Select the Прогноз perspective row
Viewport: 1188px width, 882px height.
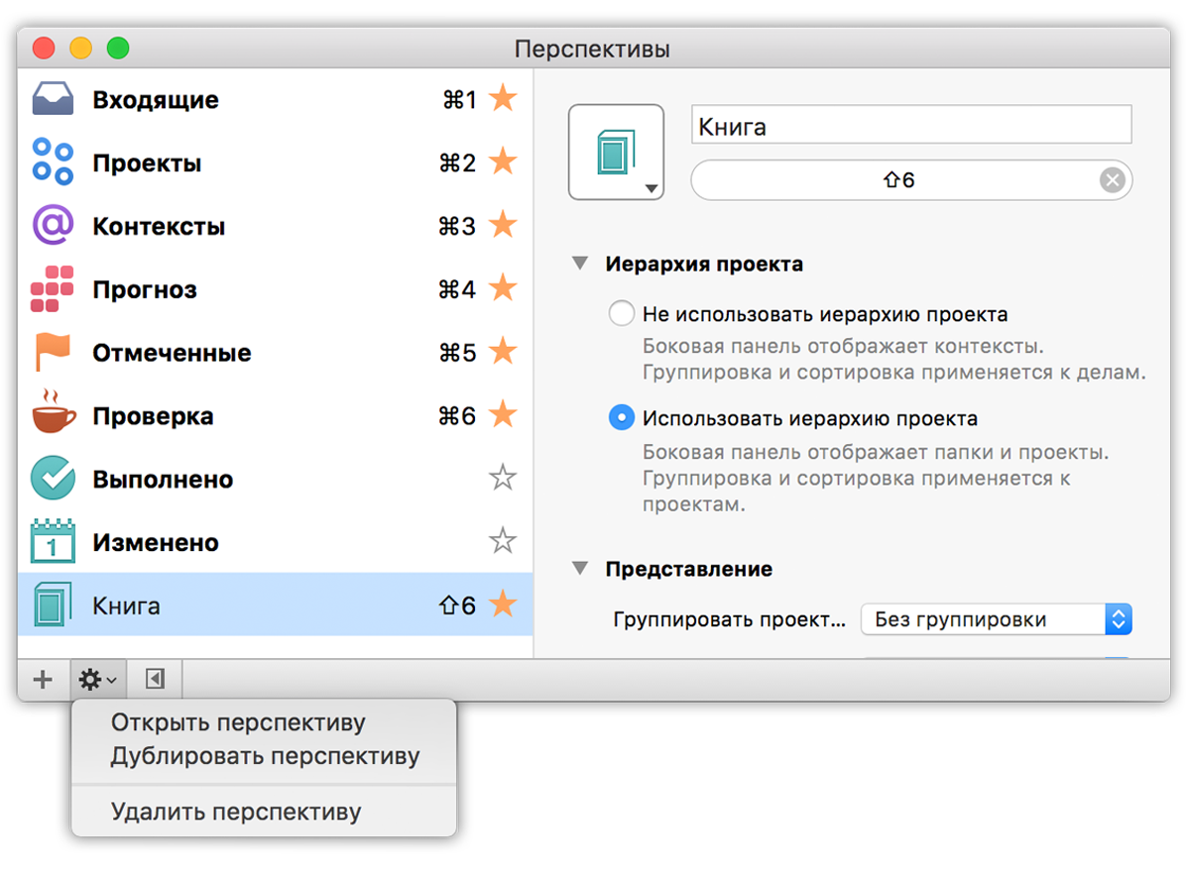(x=276, y=288)
